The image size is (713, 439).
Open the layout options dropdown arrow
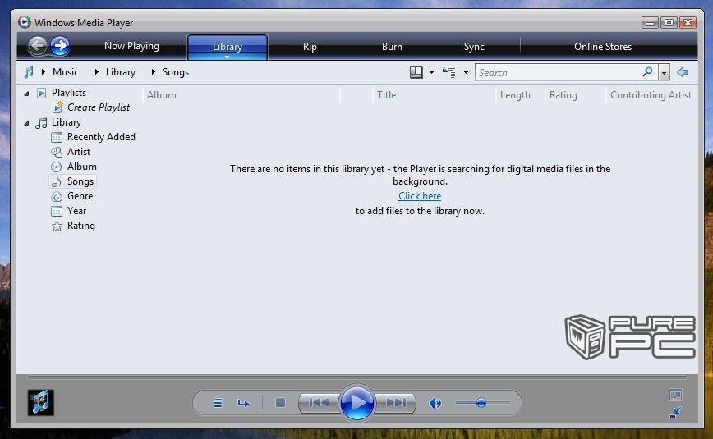[431, 72]
